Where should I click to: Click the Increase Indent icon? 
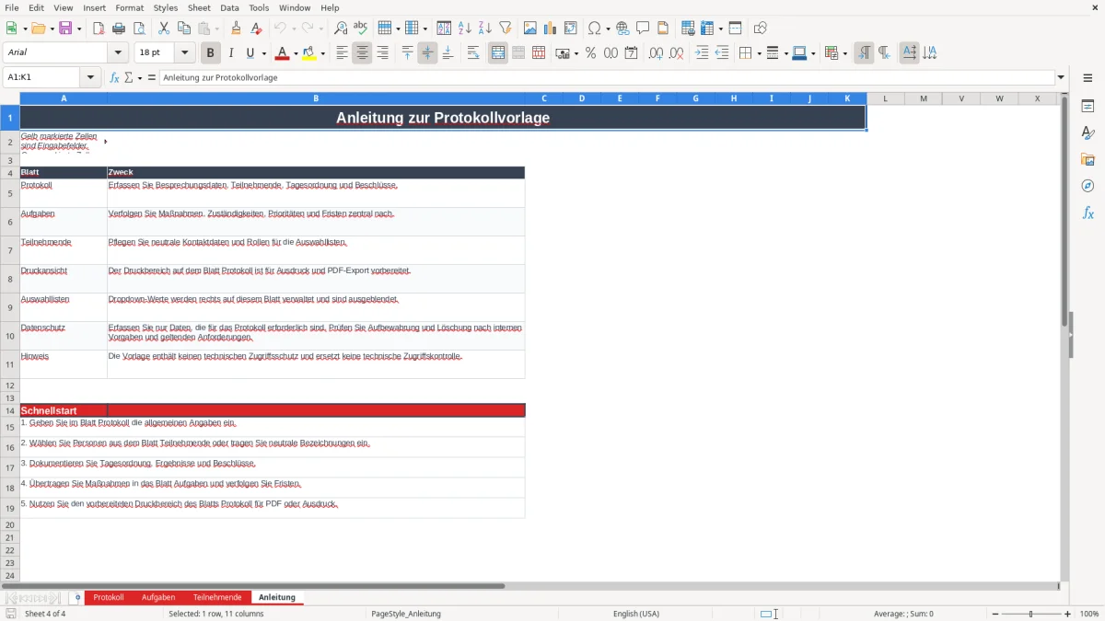pyautogui.click(x=702, y=53)
